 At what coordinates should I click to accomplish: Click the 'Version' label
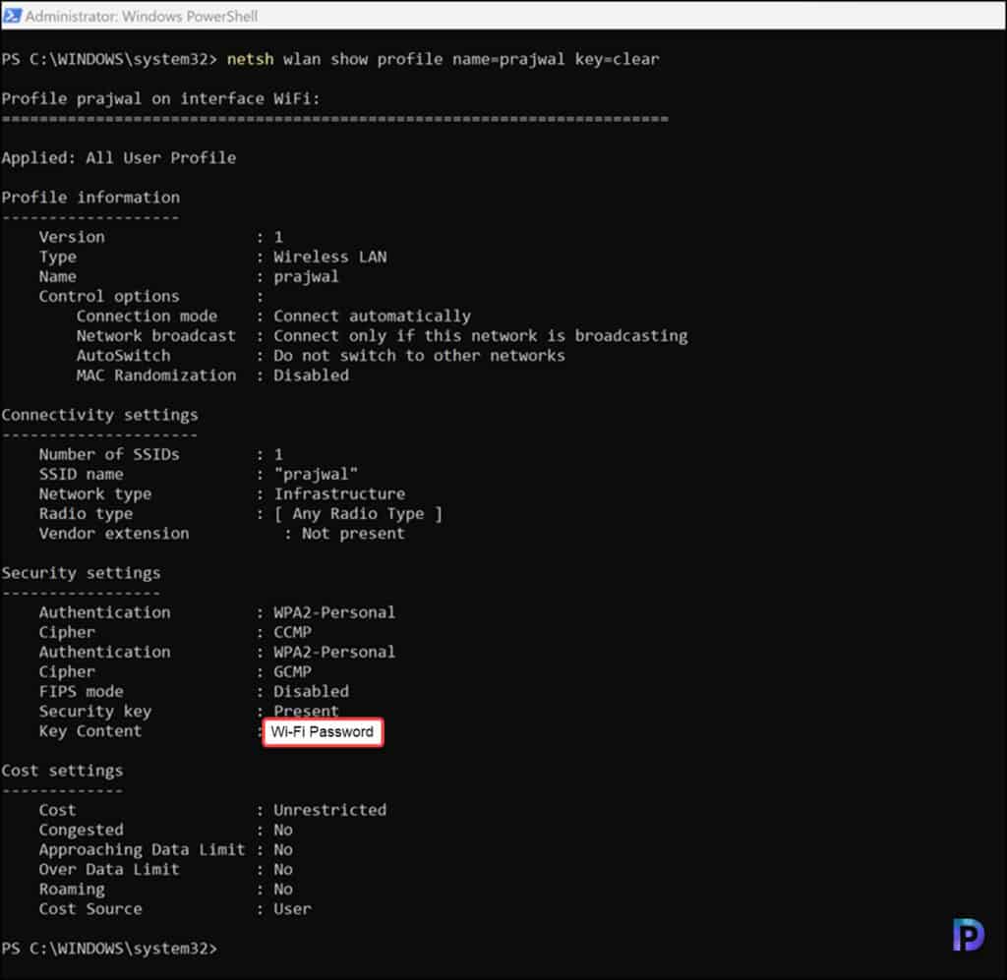coord(72,237)
